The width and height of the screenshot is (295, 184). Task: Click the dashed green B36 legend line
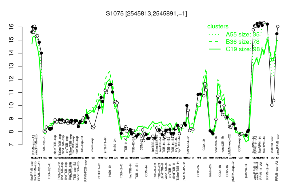(214, 42)
